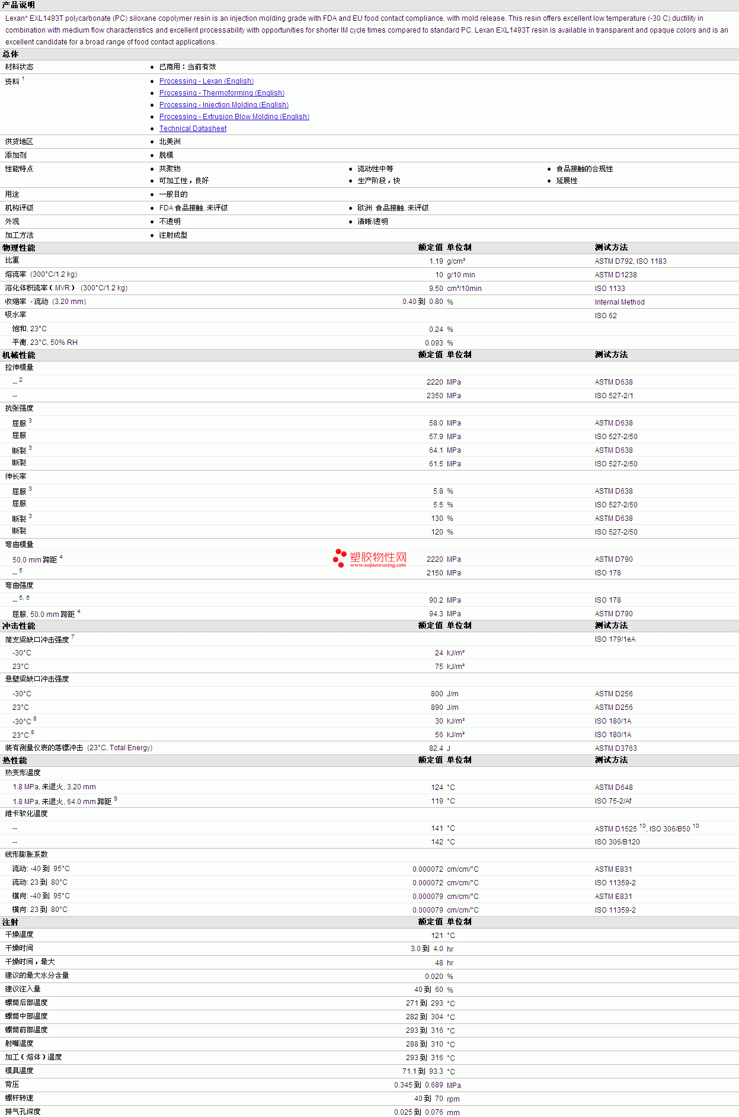
Task: Select ASTM D792, ISO 1183 test method
Action: (x=631, y=261)
